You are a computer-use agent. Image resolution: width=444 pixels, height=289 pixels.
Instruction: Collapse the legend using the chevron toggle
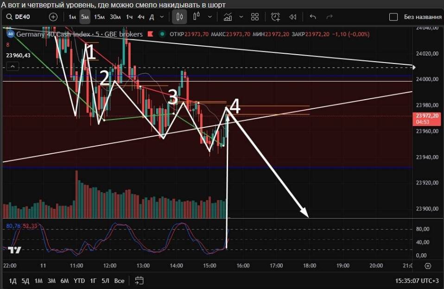(13, 67)
